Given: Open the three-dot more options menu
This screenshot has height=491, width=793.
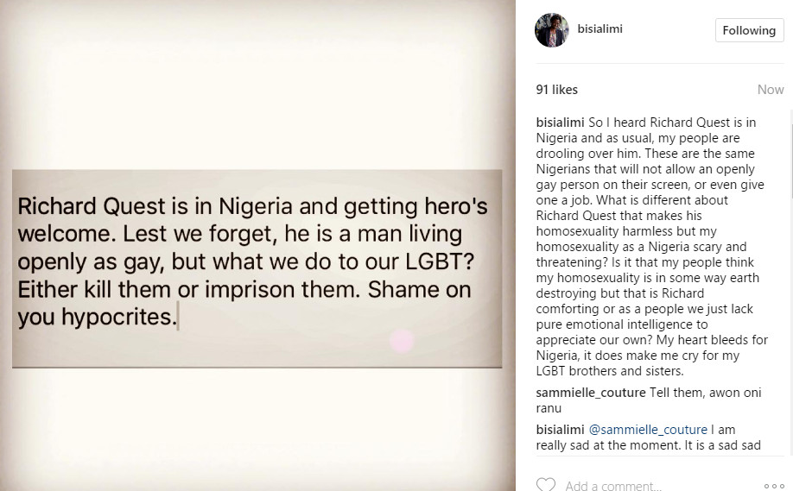Looking at the screenshot, I should [x=774, y=486].
